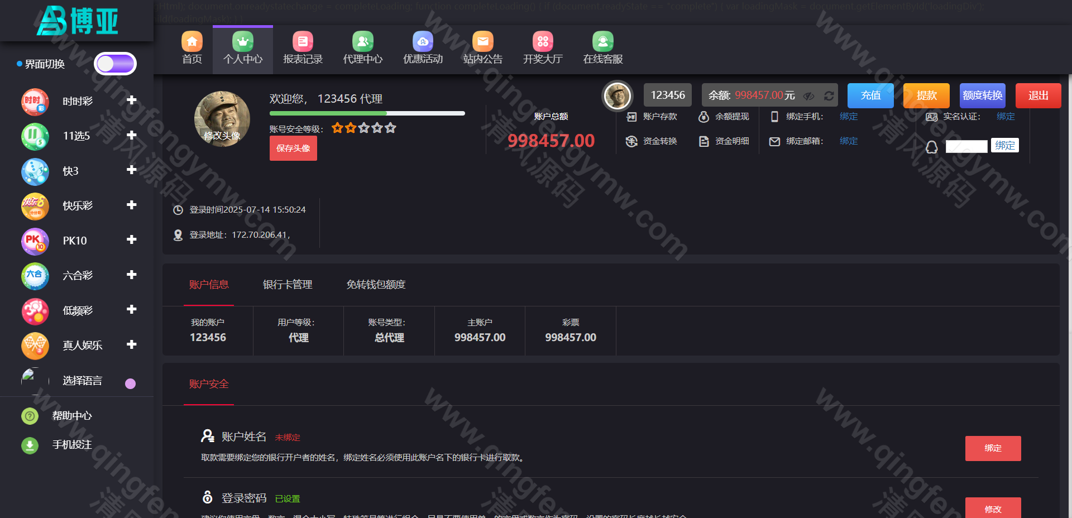Click the 资金明细 details icon
Viewport: 1072px width, 518px height.
click(703, 141)
